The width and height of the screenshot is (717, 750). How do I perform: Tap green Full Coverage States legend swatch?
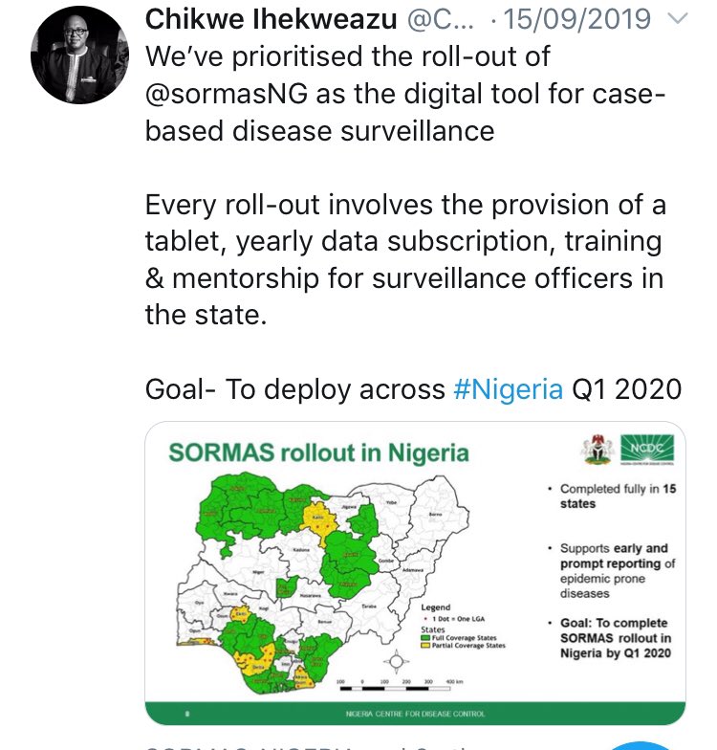[x=424, y=638]
